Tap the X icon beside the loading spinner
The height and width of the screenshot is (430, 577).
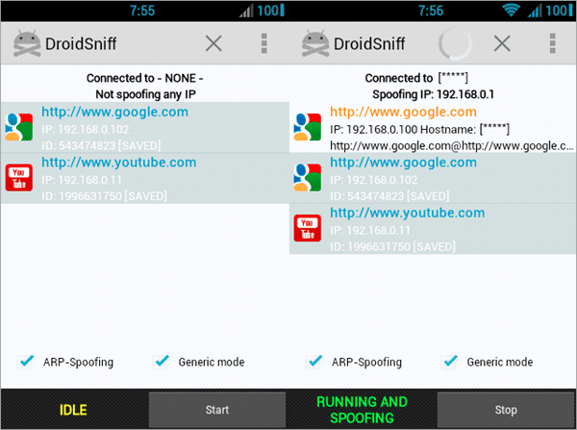[x=502, y=43]
